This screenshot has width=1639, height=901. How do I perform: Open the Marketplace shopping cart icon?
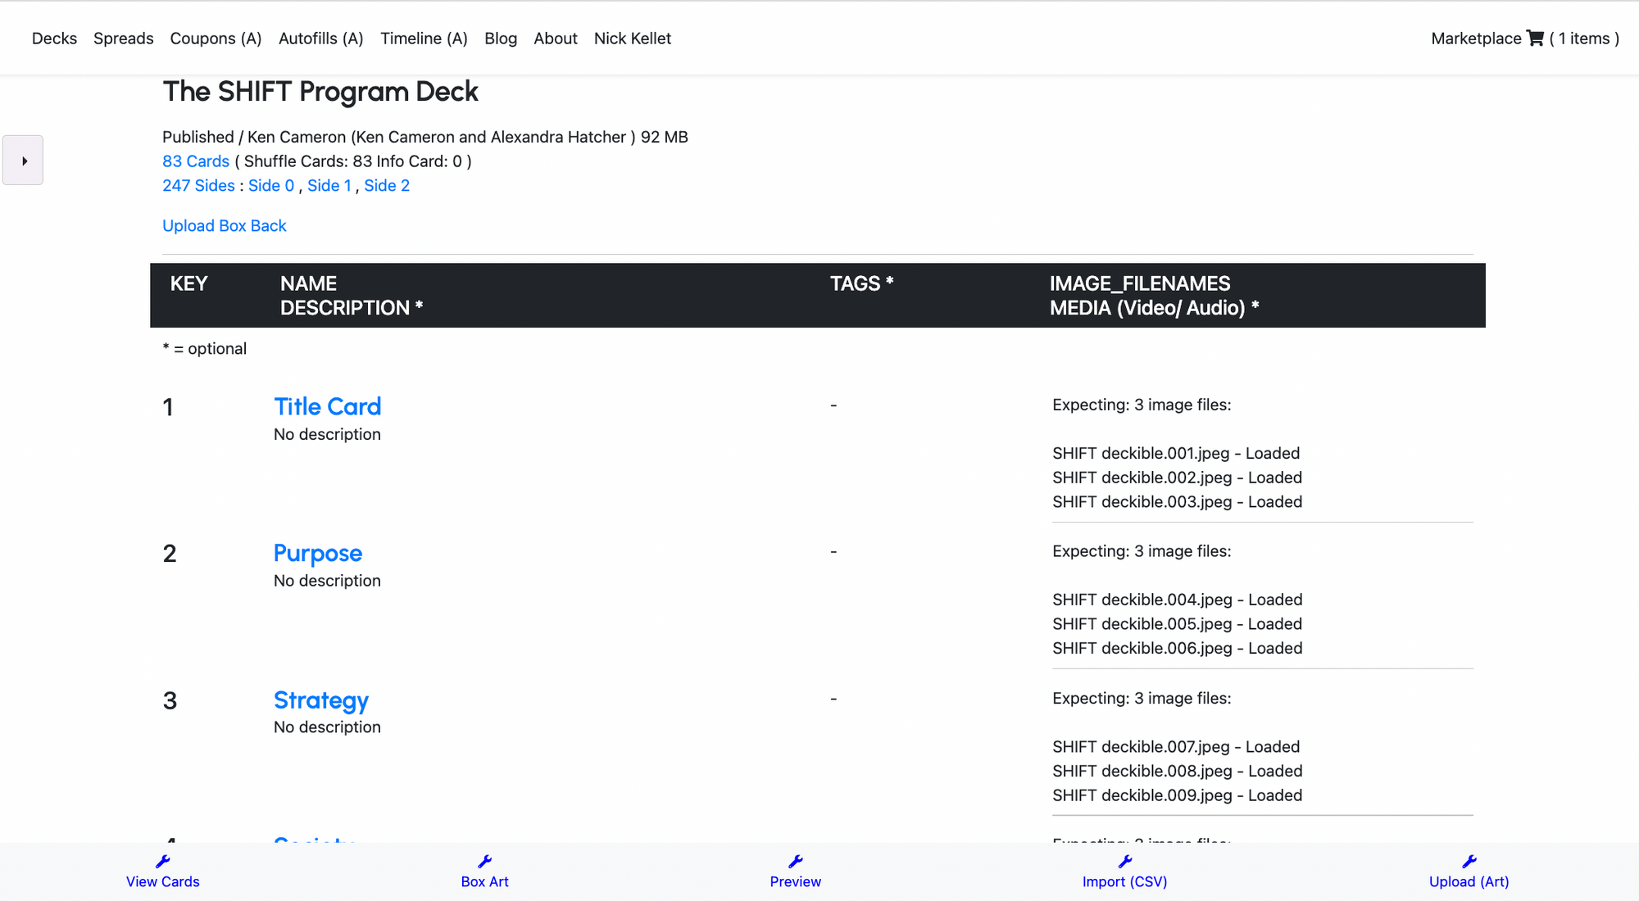click(x=1535, y=38)
